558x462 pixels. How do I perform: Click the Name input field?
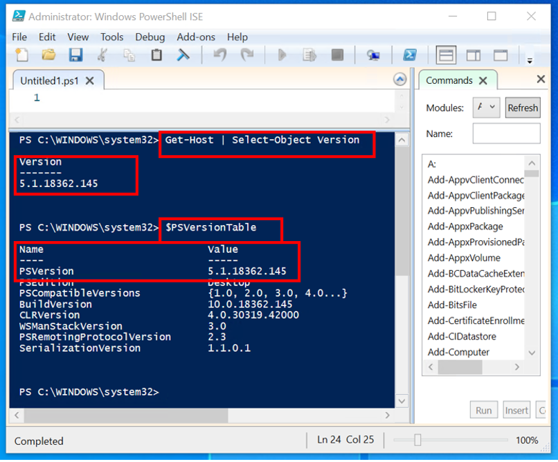pos(506,134)
